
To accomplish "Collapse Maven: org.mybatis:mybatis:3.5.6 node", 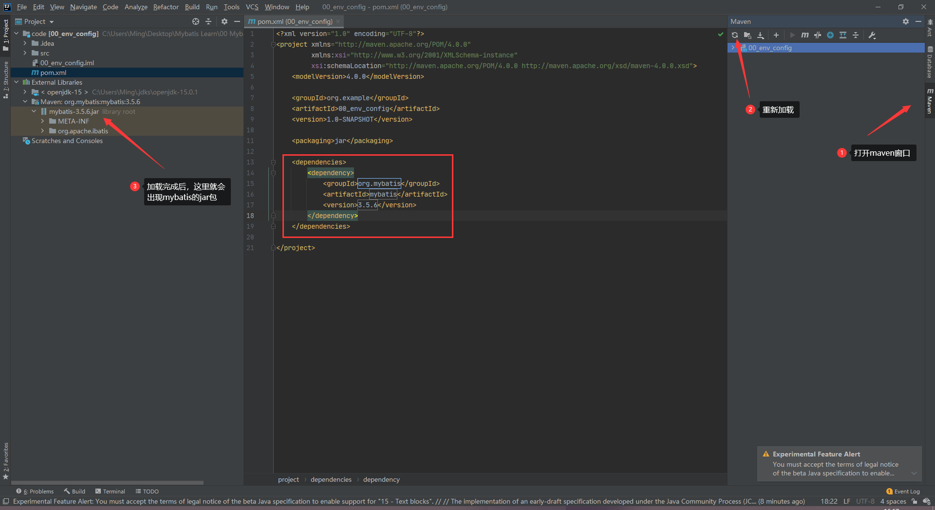I will [x=25, y=102].
